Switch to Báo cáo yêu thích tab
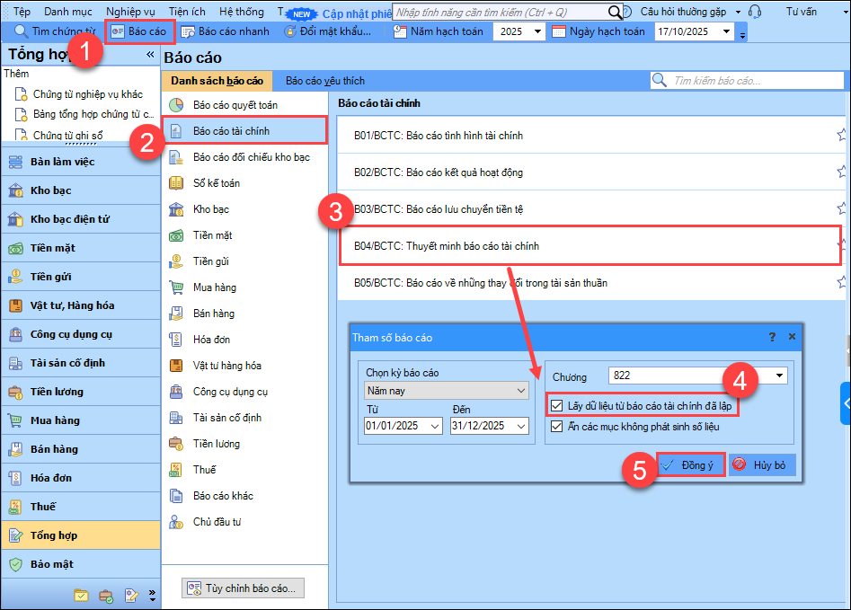Image resolution: width=851 pixels, height=610 pixels. click(x=325, y=81)
